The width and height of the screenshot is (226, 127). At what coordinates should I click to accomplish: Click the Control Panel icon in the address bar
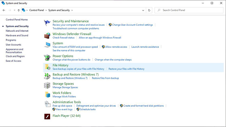[24, 10]
